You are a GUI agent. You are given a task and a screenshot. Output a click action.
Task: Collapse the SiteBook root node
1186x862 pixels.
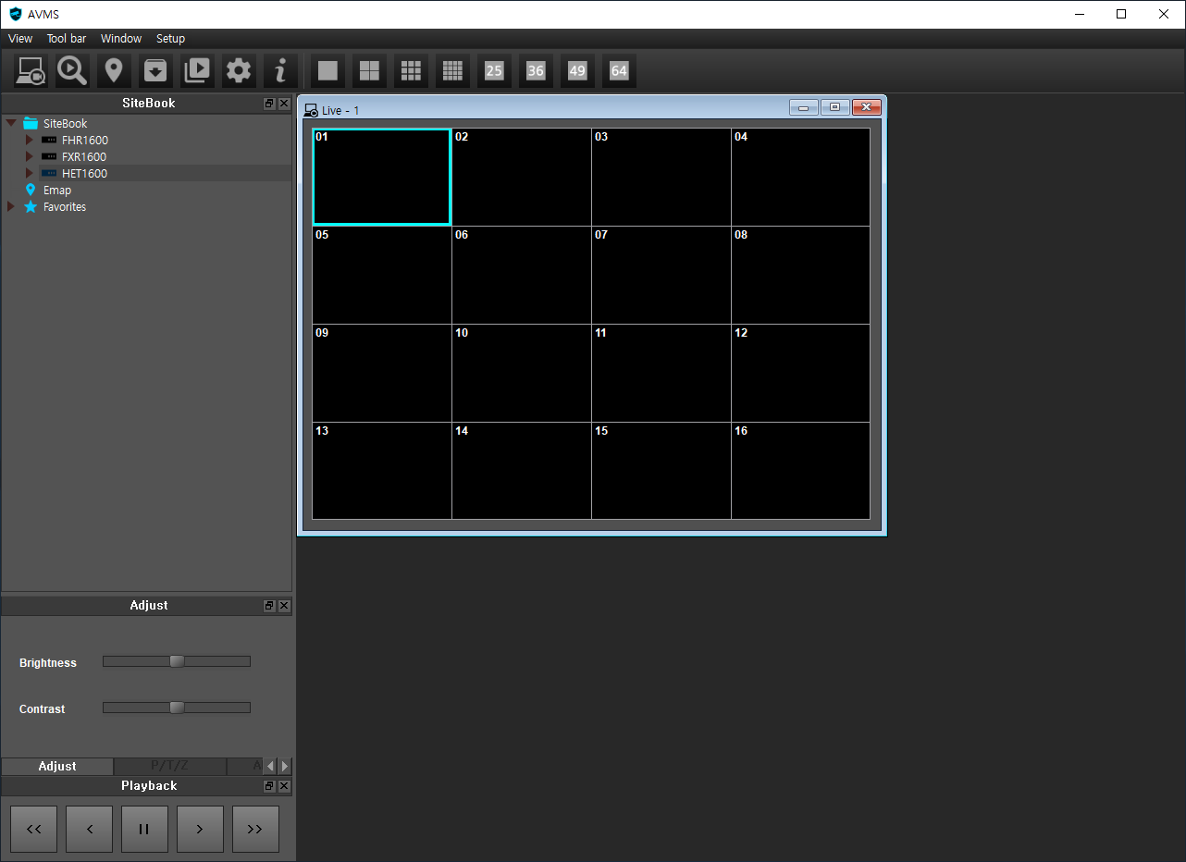point(11,123)
